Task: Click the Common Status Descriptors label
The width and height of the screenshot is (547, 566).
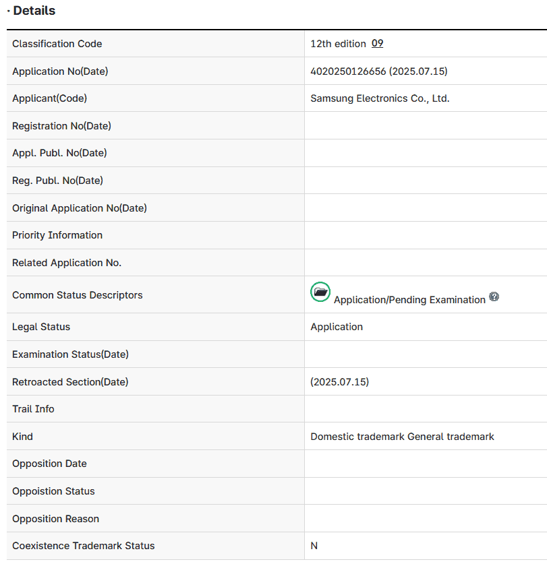Action: [78, 295]
